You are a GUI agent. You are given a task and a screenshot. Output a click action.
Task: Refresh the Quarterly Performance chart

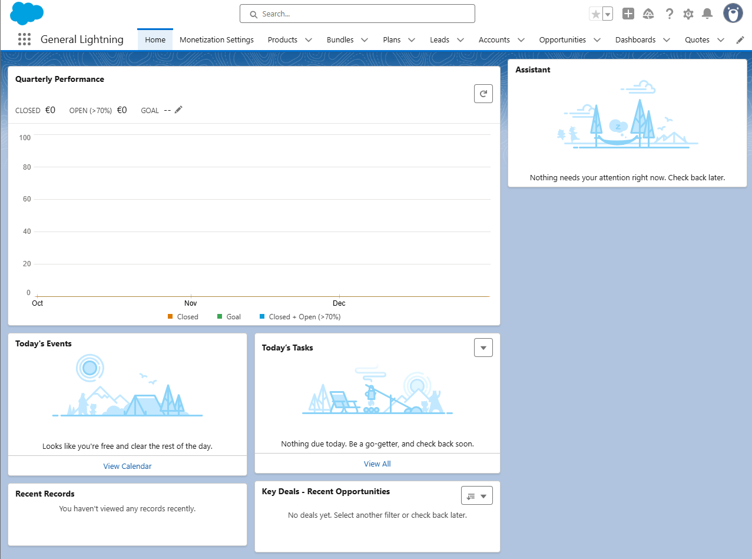[483, 93]
